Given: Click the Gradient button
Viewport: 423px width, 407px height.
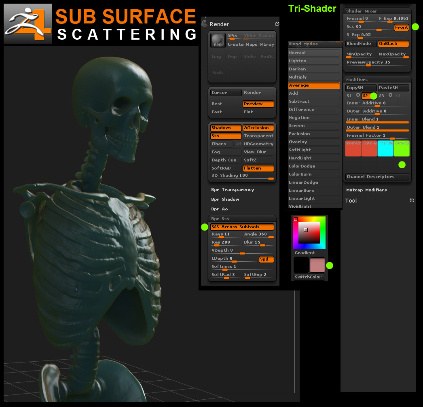Looking at the screenshot, I should tap(309, 252).
